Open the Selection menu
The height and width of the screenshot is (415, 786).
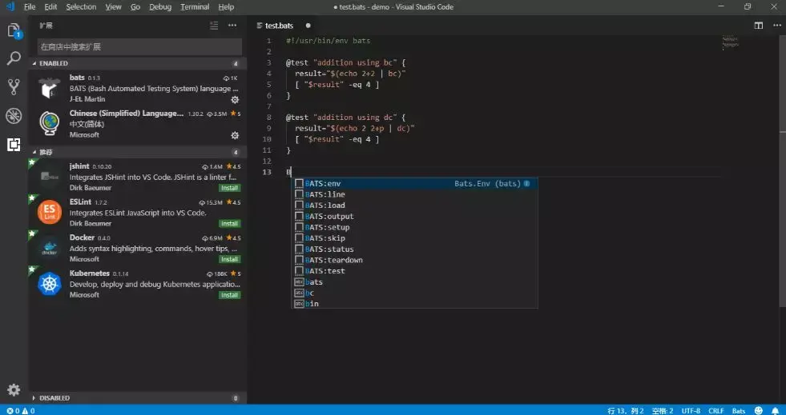pos(81,7)
